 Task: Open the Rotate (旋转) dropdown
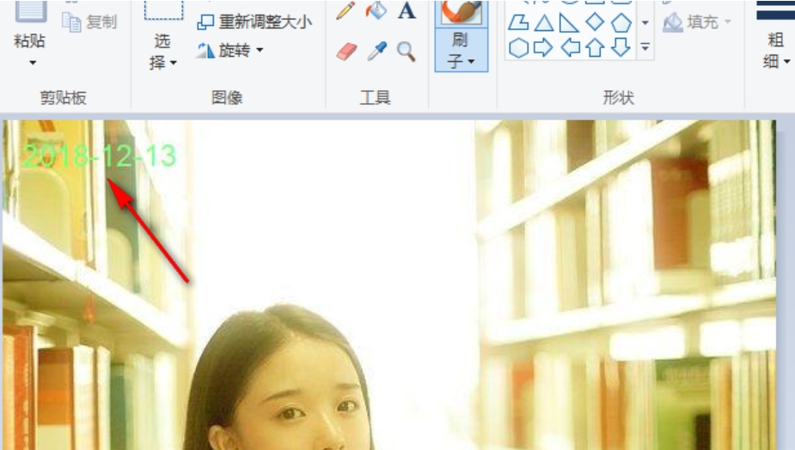pos(230,50)
